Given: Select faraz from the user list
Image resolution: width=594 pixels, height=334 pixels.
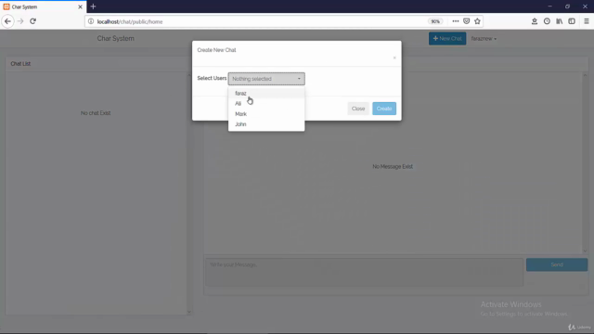Looking at the screenshot, I should pos(266,93).
